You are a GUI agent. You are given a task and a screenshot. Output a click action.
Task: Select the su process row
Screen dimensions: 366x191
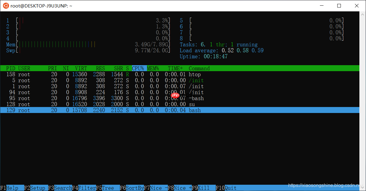[x=180, y=104]
